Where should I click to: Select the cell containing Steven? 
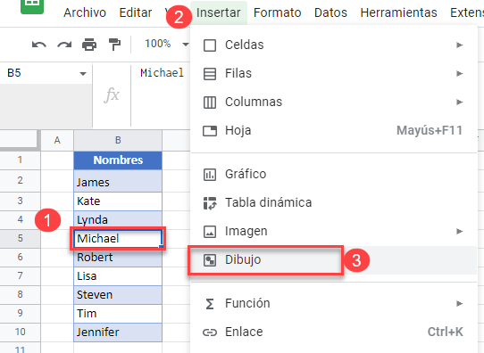[118, 295]
